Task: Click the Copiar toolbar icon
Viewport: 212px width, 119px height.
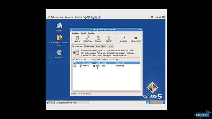Action: point(98,39)
